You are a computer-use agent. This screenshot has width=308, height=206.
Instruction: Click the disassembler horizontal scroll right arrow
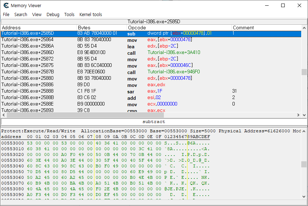[298, 115]
